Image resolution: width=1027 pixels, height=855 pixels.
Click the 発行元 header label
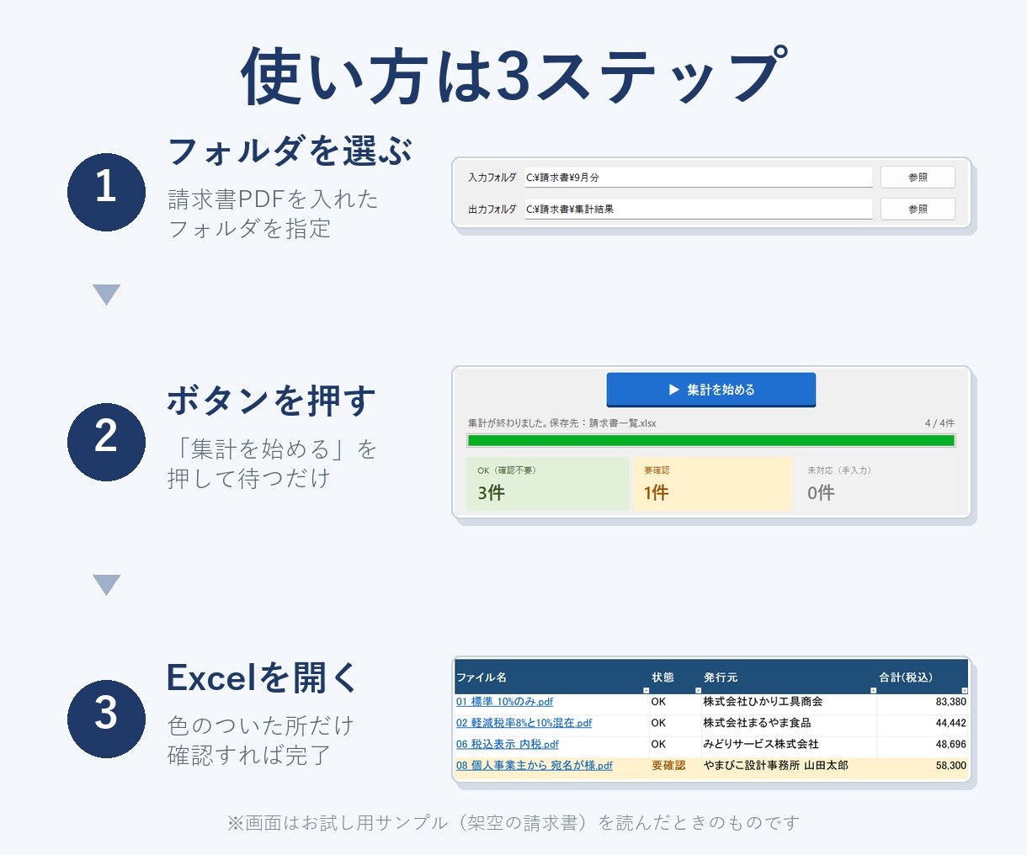721,677
